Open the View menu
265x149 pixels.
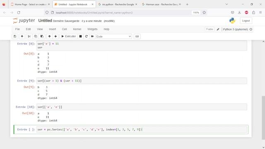[40, 29]
